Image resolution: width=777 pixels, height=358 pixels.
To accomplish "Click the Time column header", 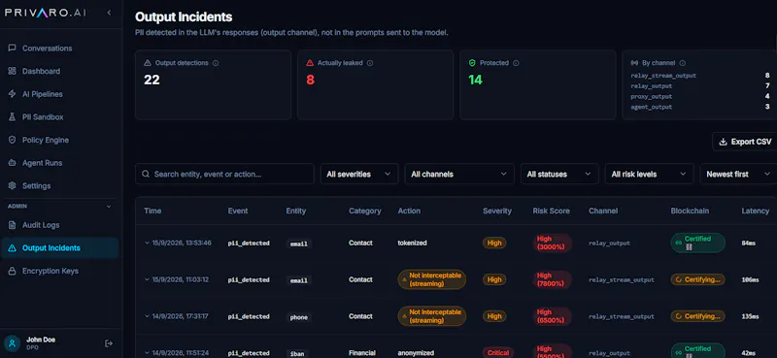I will tap(152, 211).
